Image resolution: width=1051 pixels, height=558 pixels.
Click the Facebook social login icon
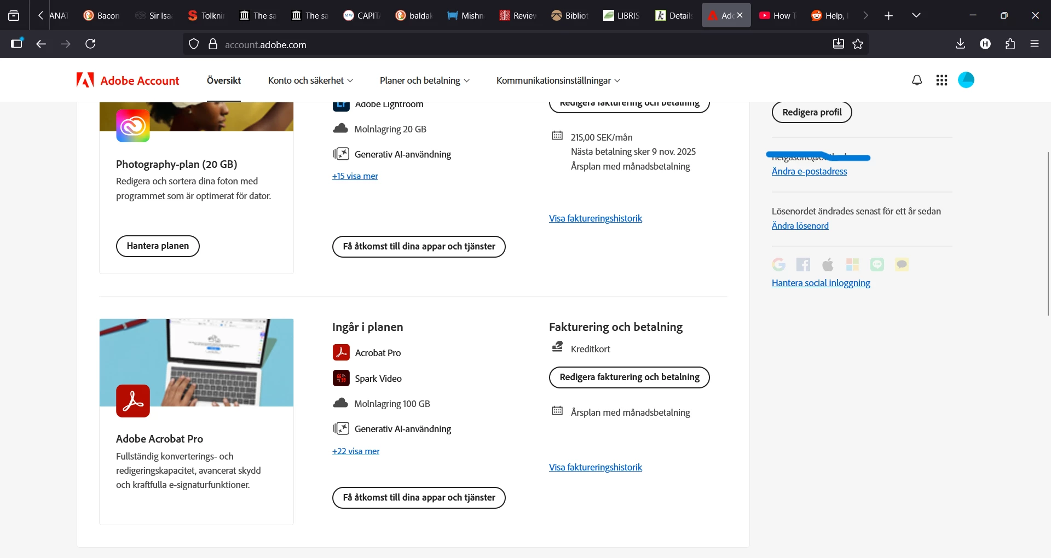(803, 265)
